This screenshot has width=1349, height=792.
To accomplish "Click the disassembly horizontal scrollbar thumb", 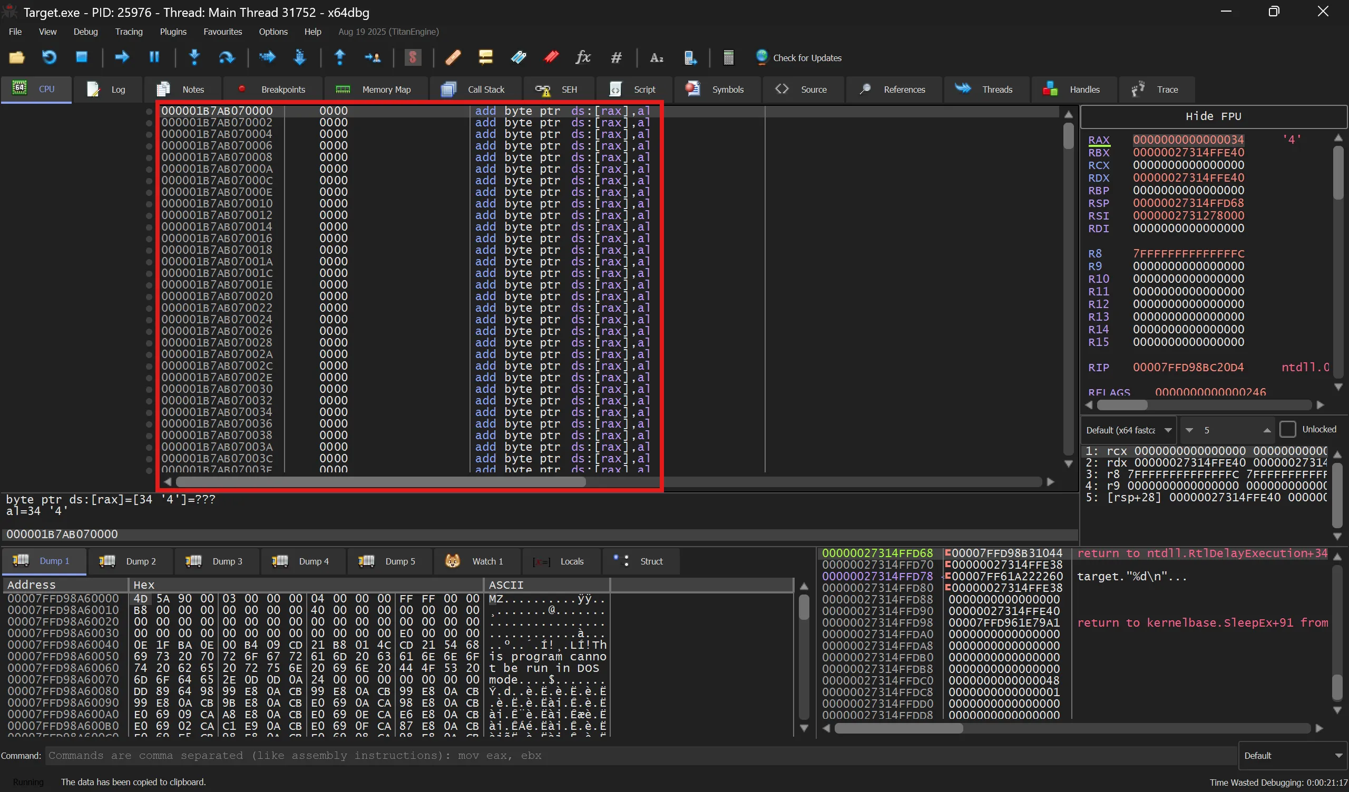I will click(x=380, y=482).
